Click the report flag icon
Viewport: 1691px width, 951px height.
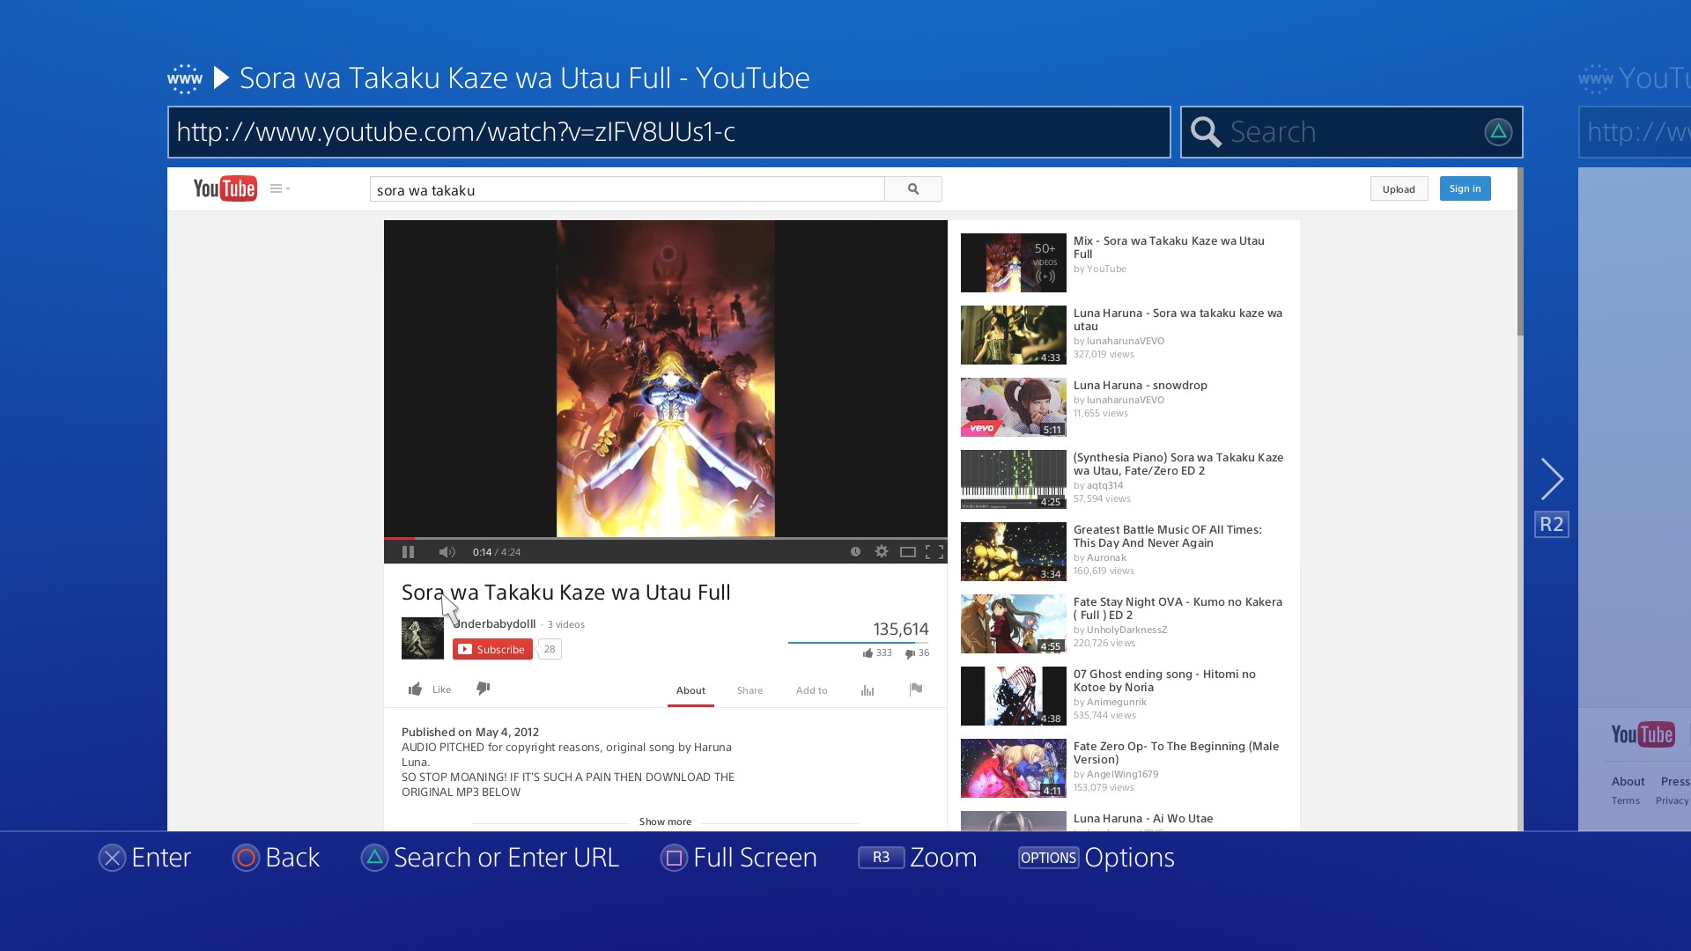[x=916, y=689]
